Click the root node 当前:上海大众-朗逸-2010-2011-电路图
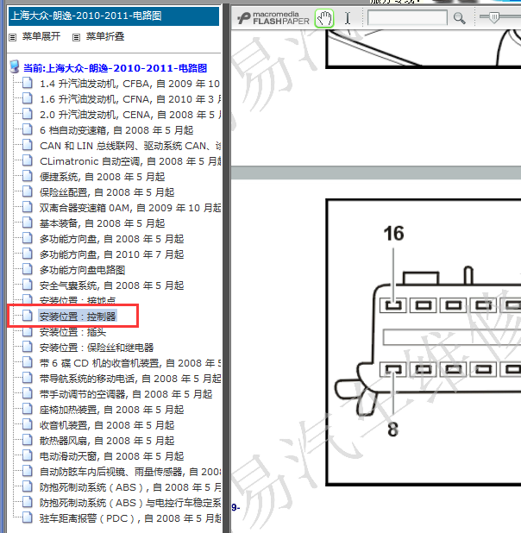The height and width of the screenshot is (533, 521). tap(115, 68)
